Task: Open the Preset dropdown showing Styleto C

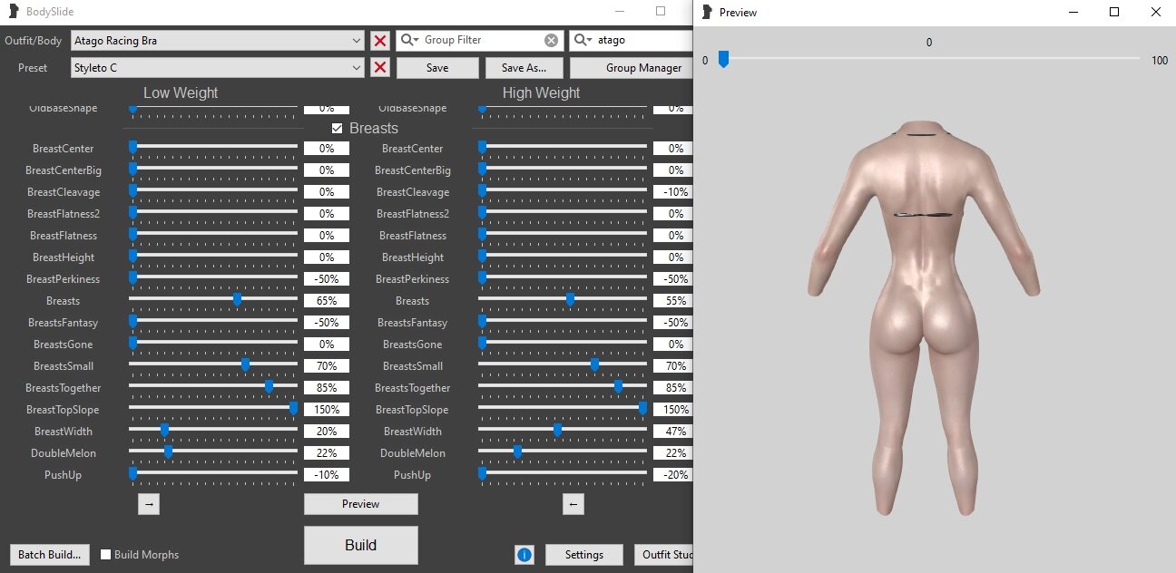Action: (x=218, y=68)
